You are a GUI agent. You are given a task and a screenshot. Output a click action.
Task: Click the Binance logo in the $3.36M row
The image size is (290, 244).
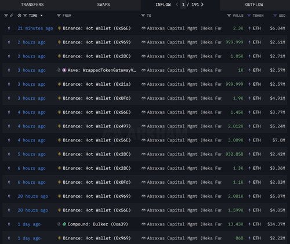pyautogui.click(x=59, y=168)
